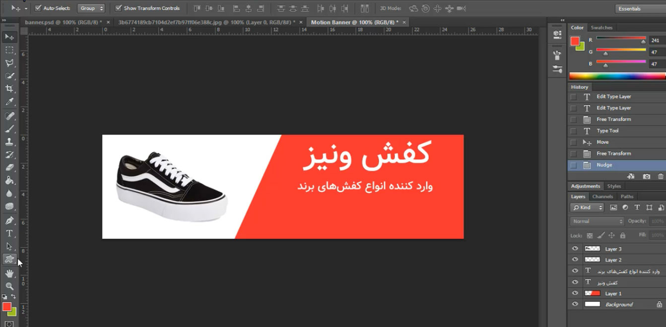666x327 pixels.
Task: Switch to the Styles panel tab
Action: click(614, 186)
